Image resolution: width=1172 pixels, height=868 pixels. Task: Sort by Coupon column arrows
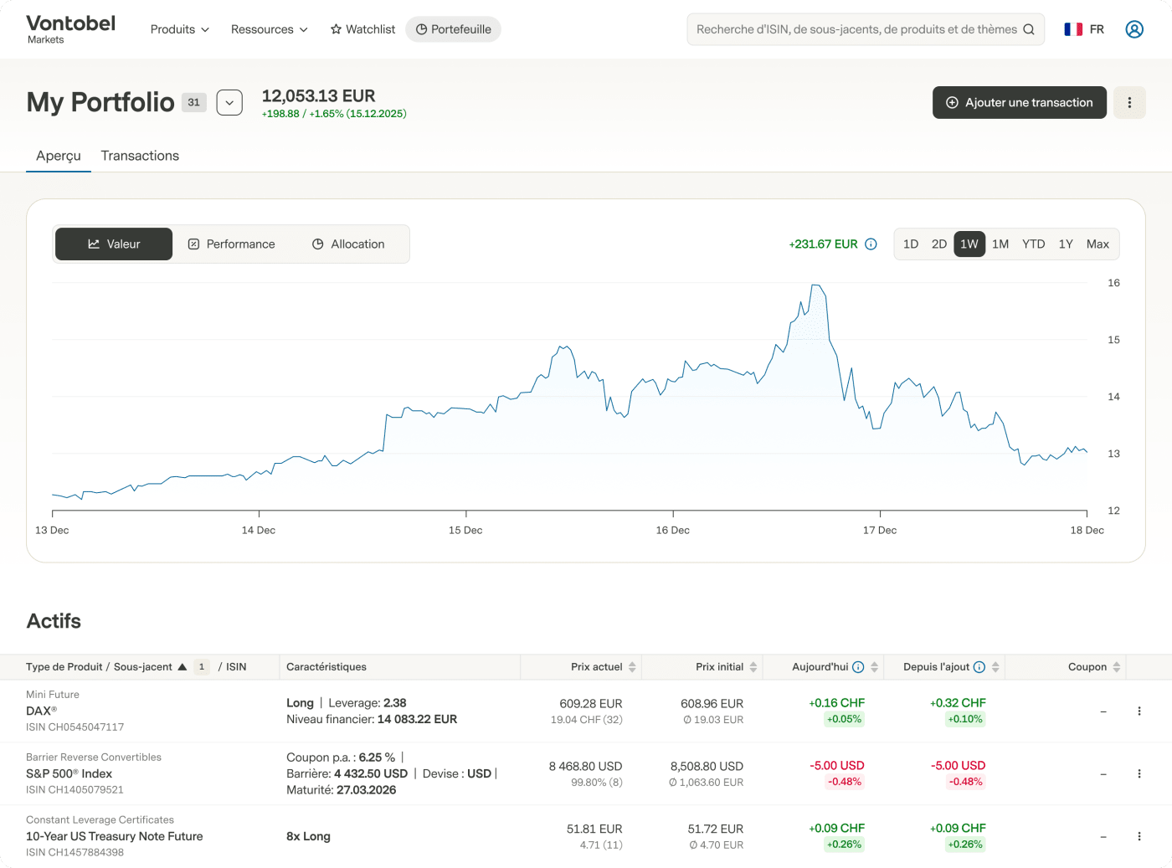1117,667
